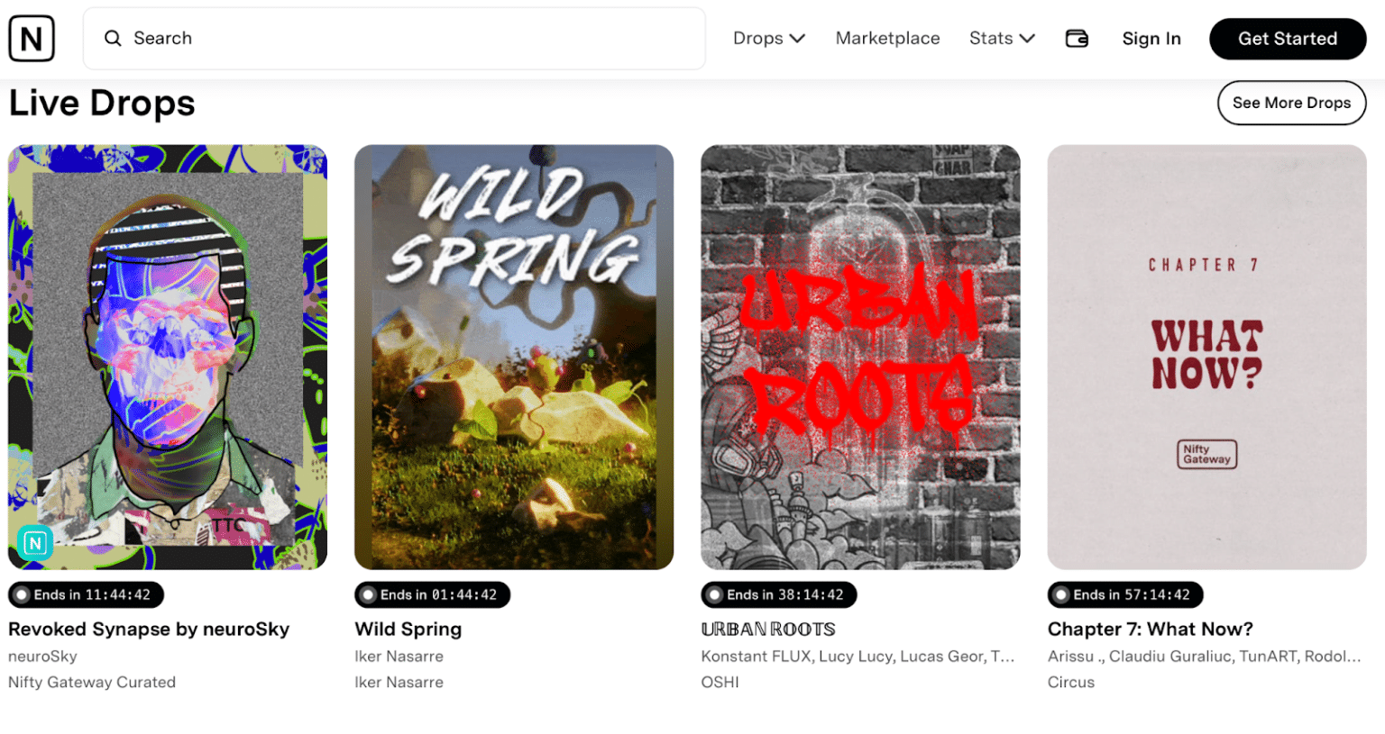1385x734 pixels.
Task: Click the Chapter 7: What Now? title
Action: (x=1150, y=630)
